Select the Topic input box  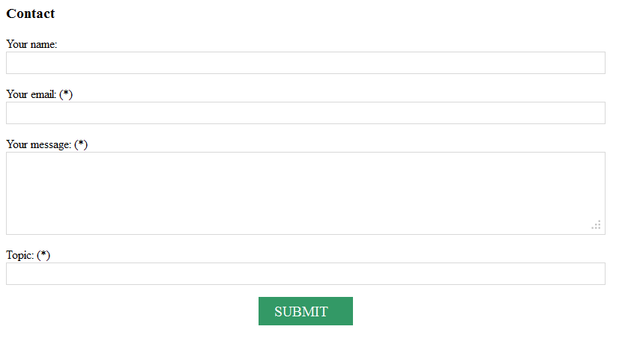pos(305,274)
